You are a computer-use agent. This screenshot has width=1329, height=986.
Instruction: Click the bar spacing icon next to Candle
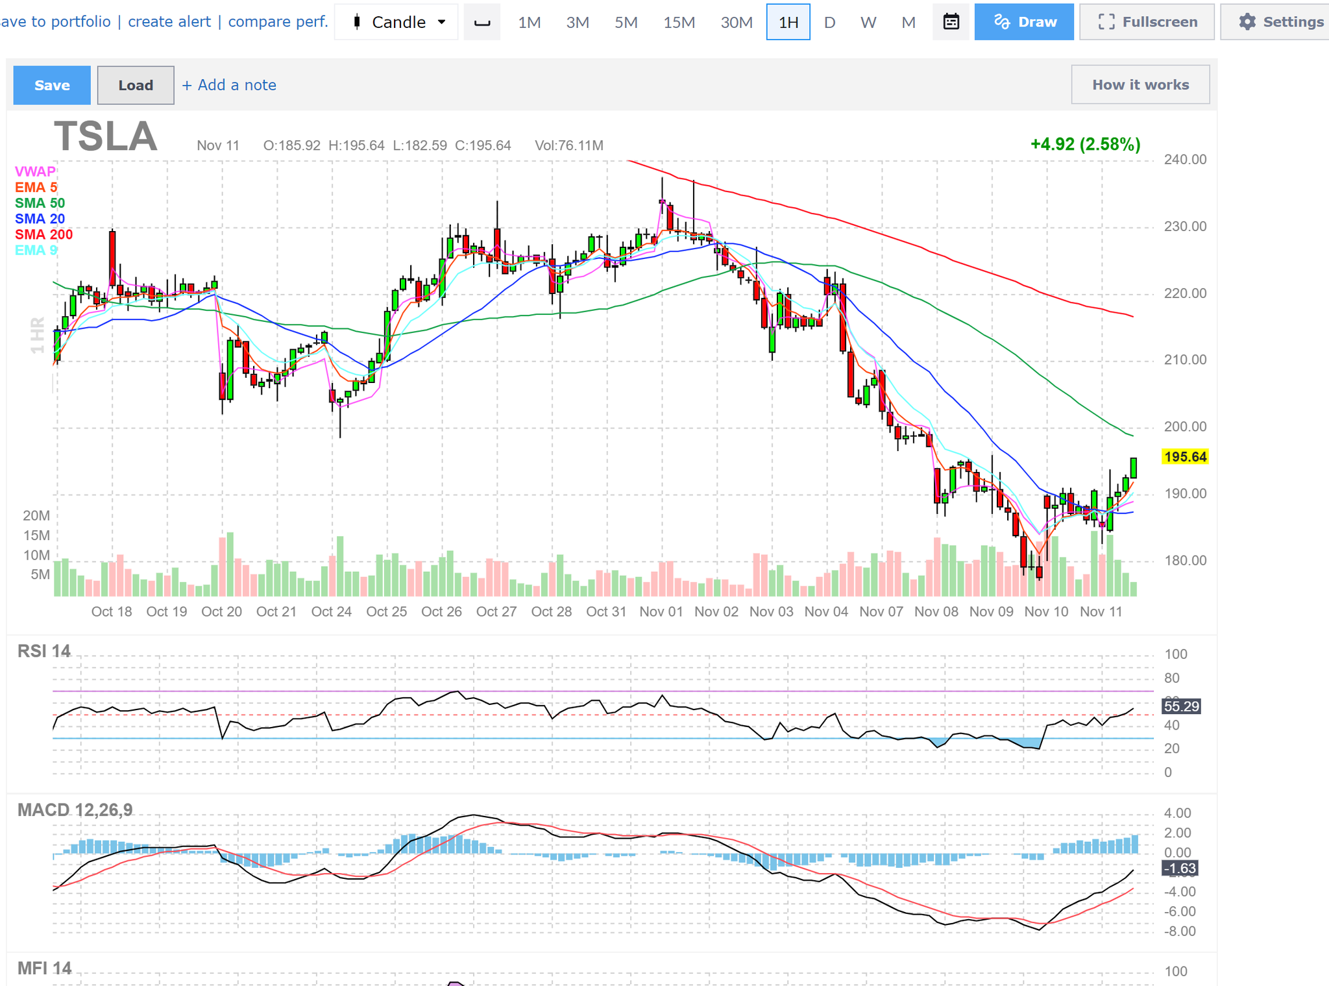pos(482,22)
